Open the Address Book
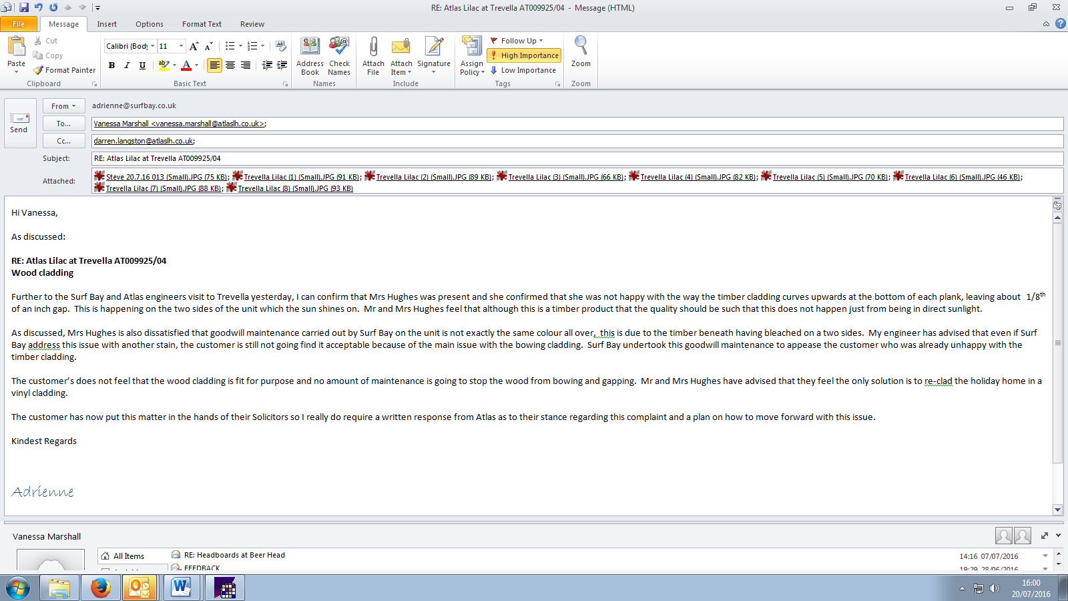Screen dimensions: 1068x601 click(310, 56)
